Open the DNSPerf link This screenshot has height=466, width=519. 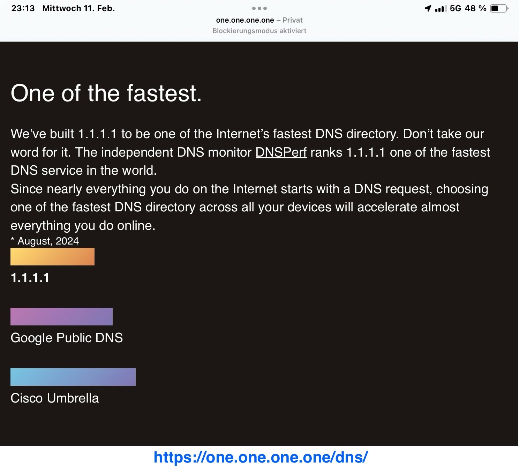(x=281, y=152)
